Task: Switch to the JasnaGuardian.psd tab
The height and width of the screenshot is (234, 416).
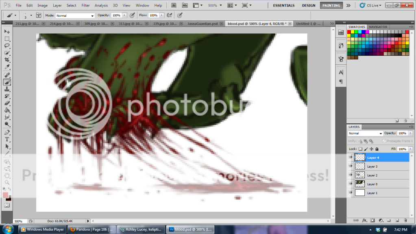Action: point(202,24)
